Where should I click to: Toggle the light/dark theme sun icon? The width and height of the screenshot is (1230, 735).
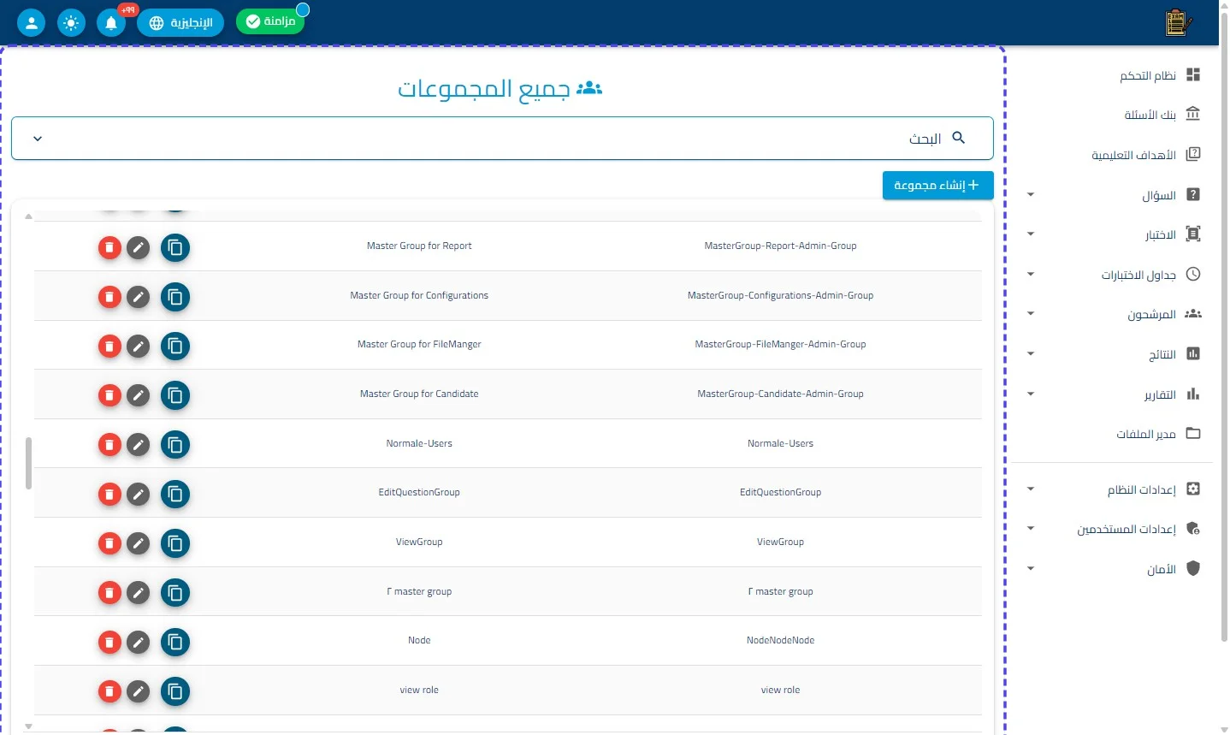click(71, 22)
